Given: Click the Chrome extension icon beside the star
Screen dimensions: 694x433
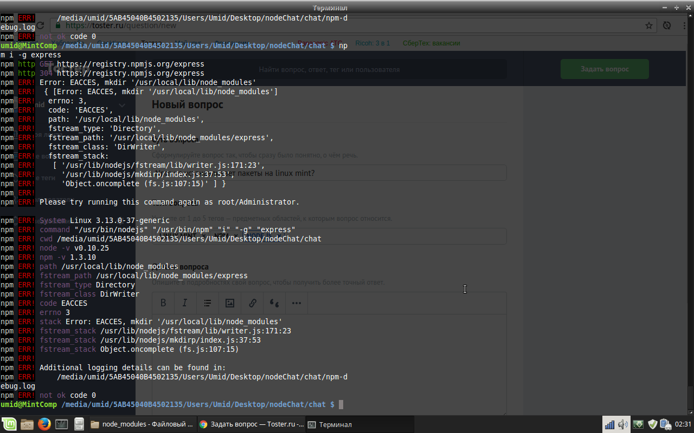Looking at the screenshot, I should (x=667, y=25).
